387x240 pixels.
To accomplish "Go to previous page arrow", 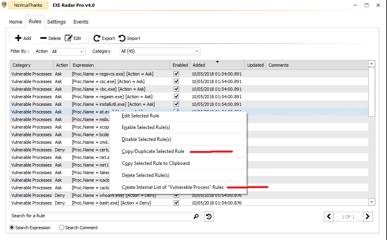I will click(x=329, y=217).
